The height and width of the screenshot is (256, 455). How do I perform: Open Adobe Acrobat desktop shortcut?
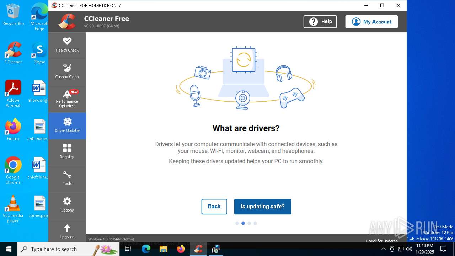tap(13, 94)
